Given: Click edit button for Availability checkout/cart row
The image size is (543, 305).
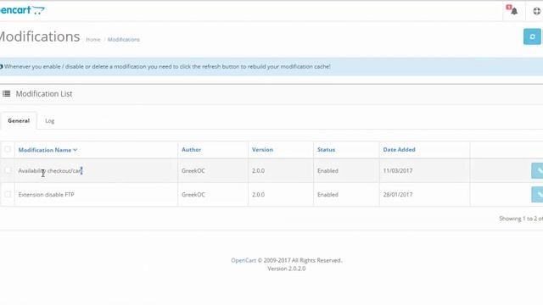Looking at the screenshot, I should 537,170.
